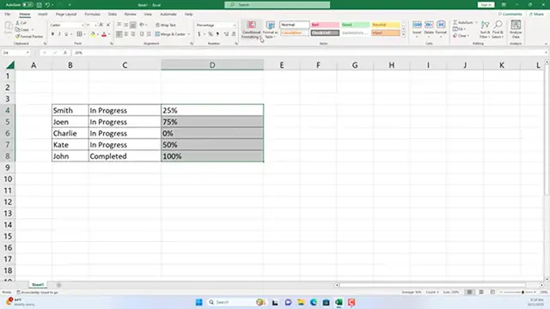This screenshot has height=309, width=550.
Task: Click the Accounting dollar format icon
Action: (x=199, y=34)
